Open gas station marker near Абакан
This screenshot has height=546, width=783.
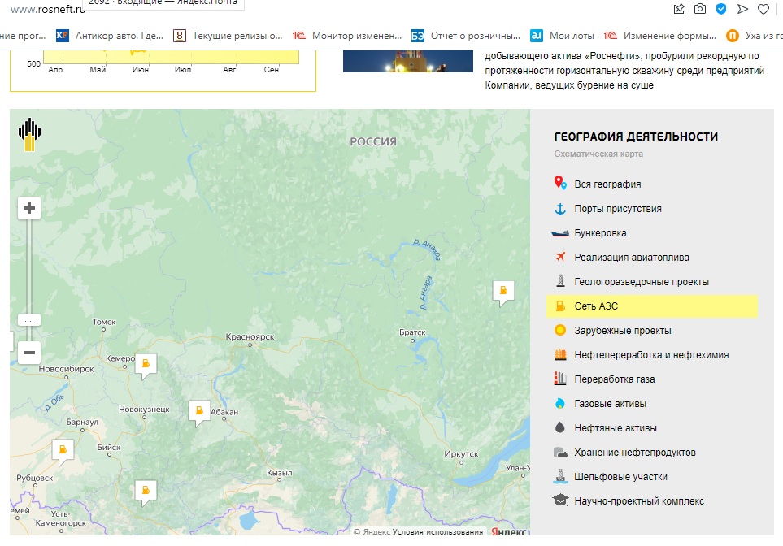(x=199, y=414)
